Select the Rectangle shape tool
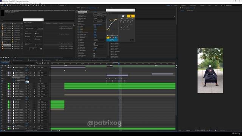 coord(26,5)
